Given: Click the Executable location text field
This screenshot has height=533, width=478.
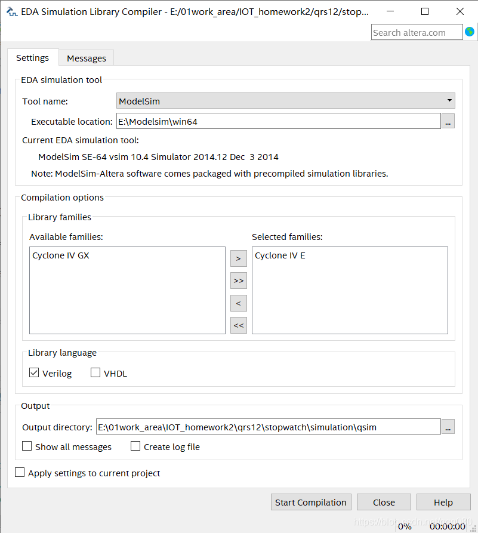Looking at the screenshot, I should point(279,121).
